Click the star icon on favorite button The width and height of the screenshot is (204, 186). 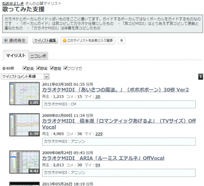(64, 40)
